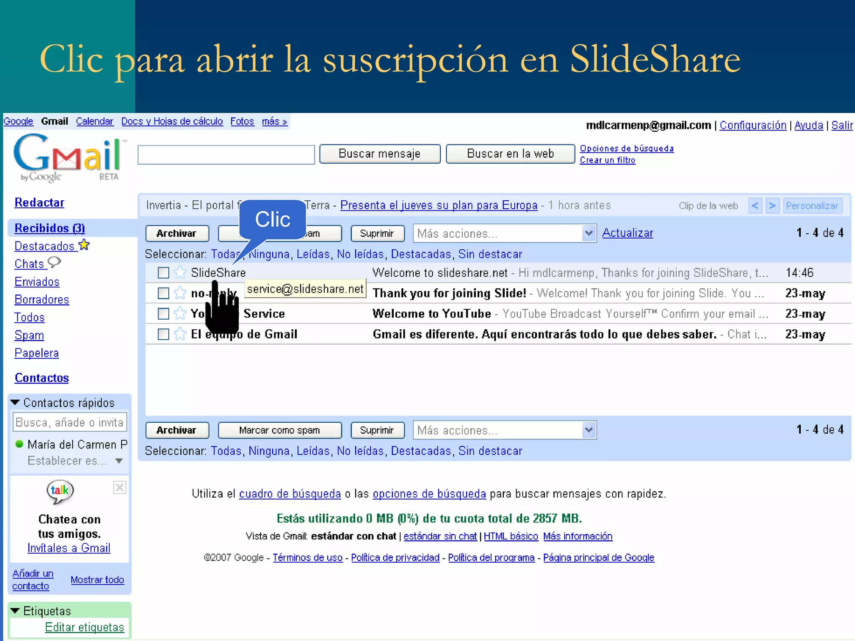855x641 pixels.
Task: Go to Google in top navigation
Action: click(18, 121)
